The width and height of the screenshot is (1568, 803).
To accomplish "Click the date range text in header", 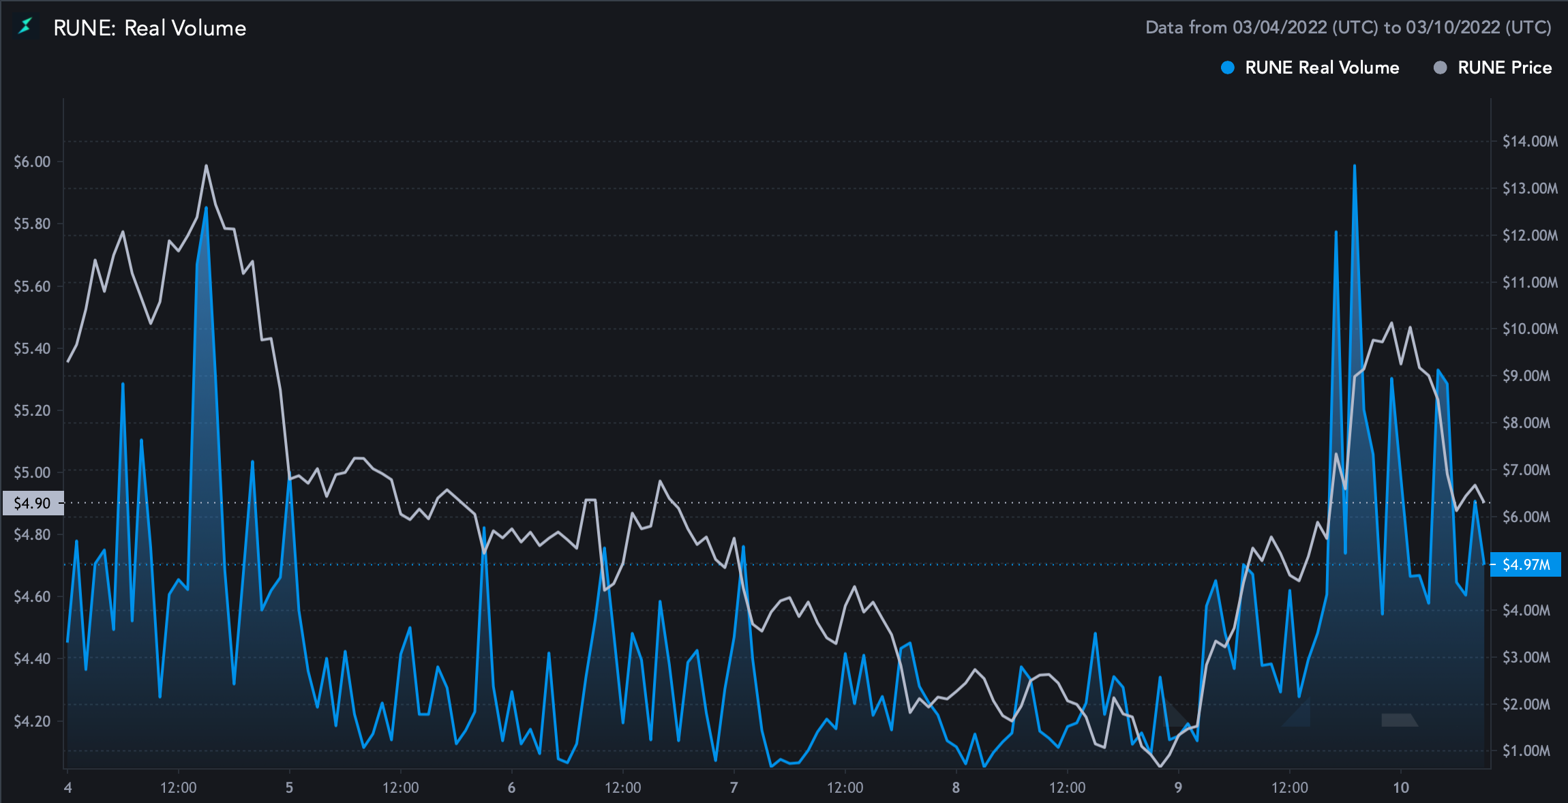I will (x=1348, y=27).
